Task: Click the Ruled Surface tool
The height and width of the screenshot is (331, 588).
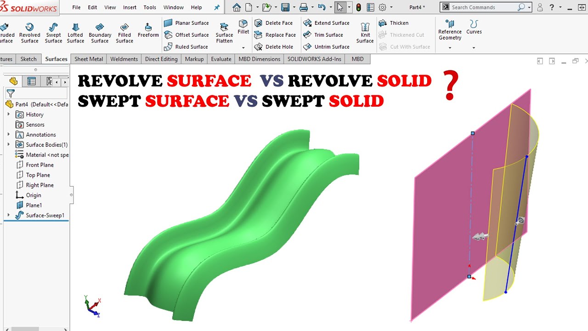Action: click(186, 47)
